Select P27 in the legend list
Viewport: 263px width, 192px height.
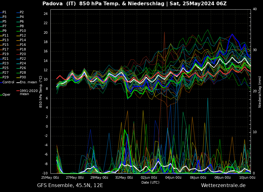[5, 73]
